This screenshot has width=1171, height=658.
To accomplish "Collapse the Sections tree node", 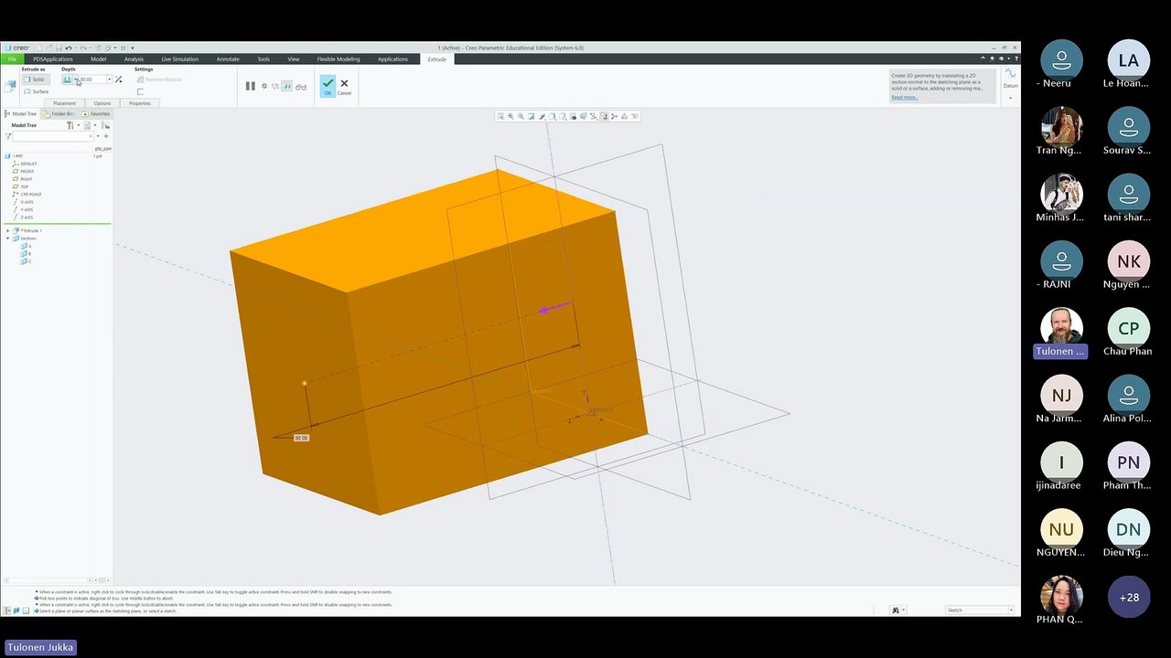I will [8, 239].
